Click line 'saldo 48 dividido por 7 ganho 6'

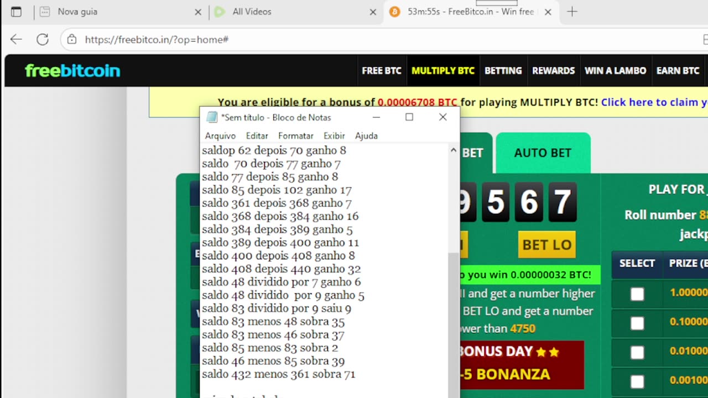pos(281,282)
